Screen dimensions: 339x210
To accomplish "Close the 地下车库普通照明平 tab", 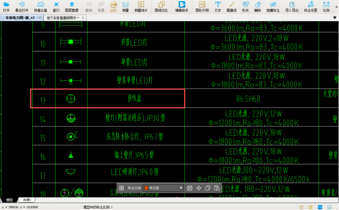I will pyautogui.click(x=83, y=18).
